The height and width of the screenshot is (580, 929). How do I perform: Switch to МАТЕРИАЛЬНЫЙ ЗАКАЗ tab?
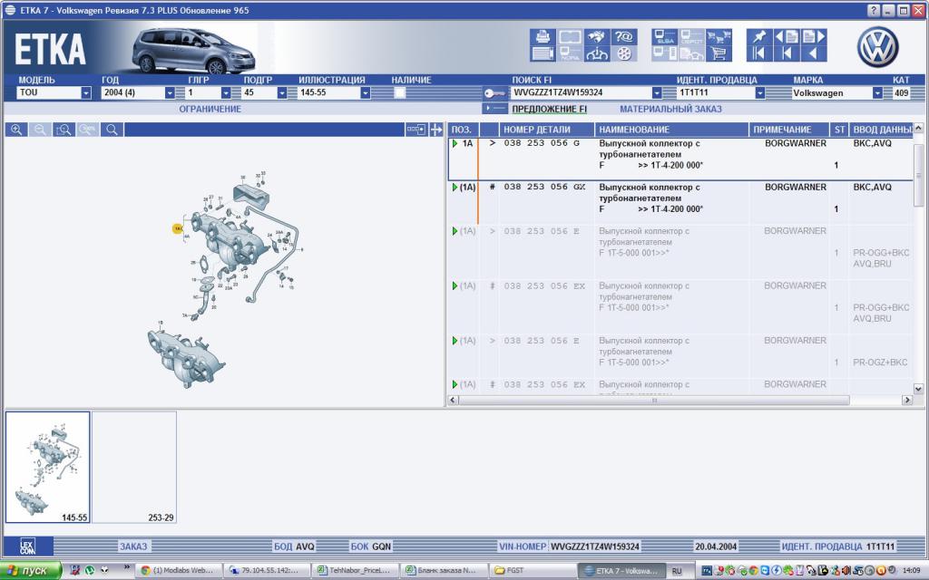pos(670,109)
